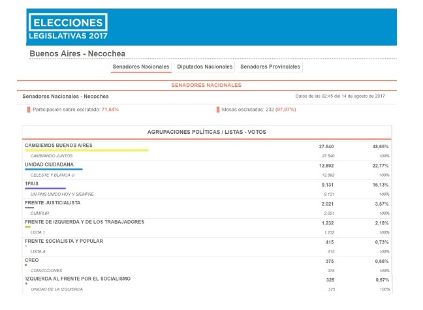Viewport: 423px width, 310px height.
Task: Click the percentage 16,13%
Action: (381, 185)
